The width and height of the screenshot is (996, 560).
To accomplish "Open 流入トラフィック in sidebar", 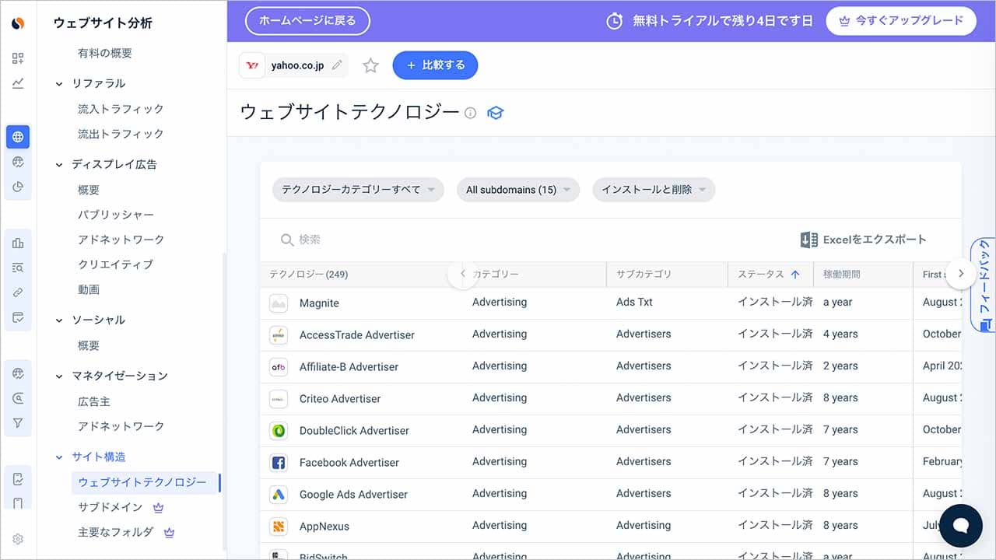I will pyautogui.click(x=121, y=109).
